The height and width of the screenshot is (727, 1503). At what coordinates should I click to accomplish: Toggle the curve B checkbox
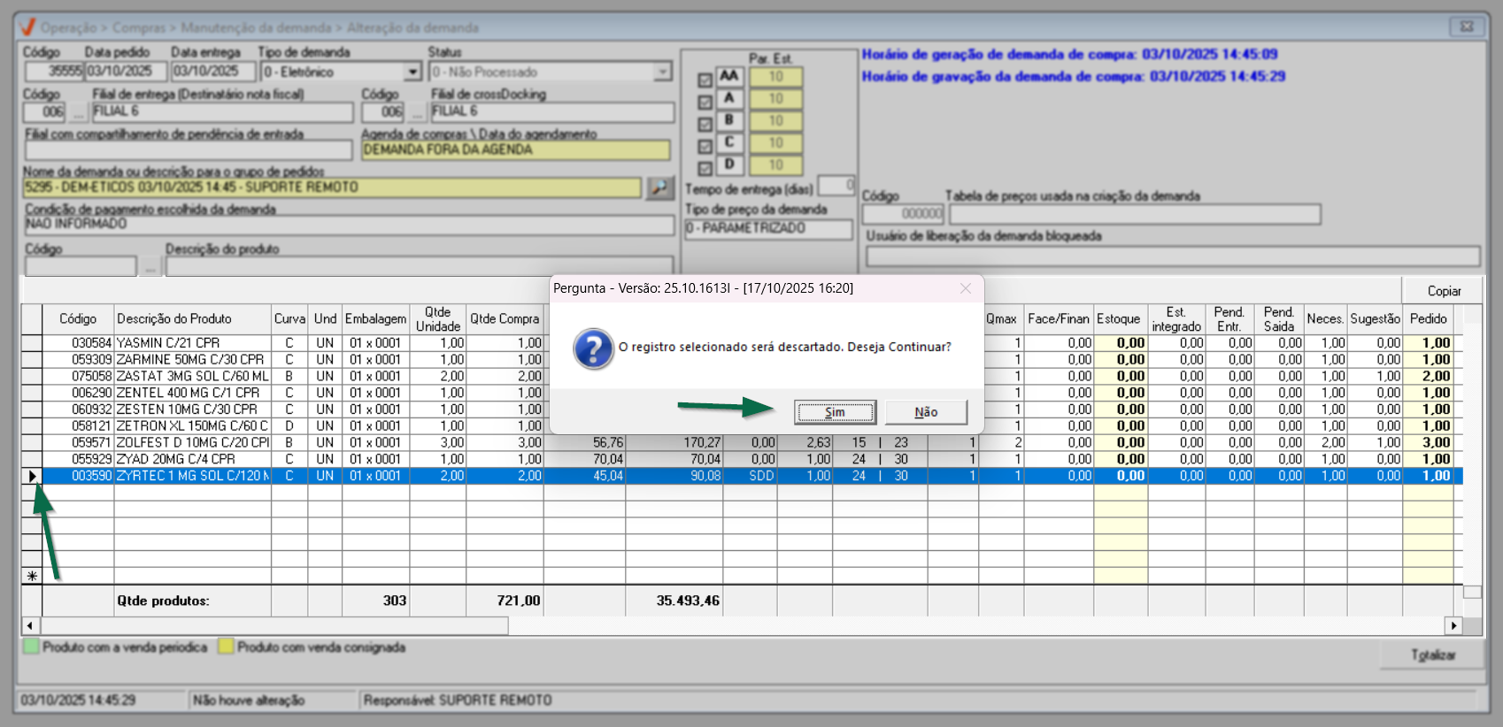click(705, 124)
